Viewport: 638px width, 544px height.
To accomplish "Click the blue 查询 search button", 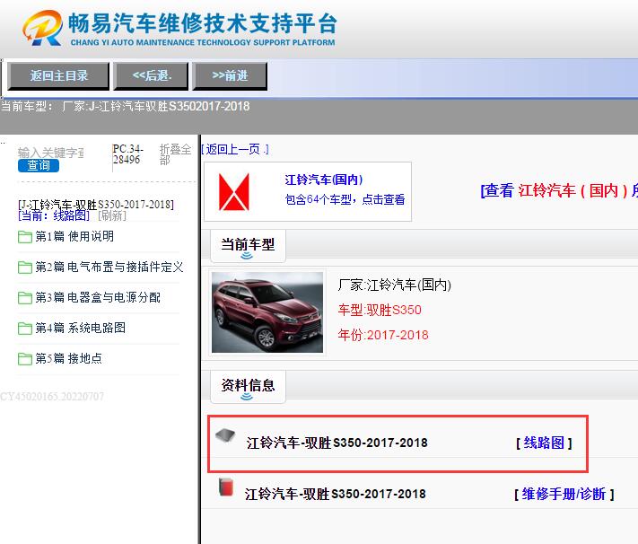I will 39,165.
